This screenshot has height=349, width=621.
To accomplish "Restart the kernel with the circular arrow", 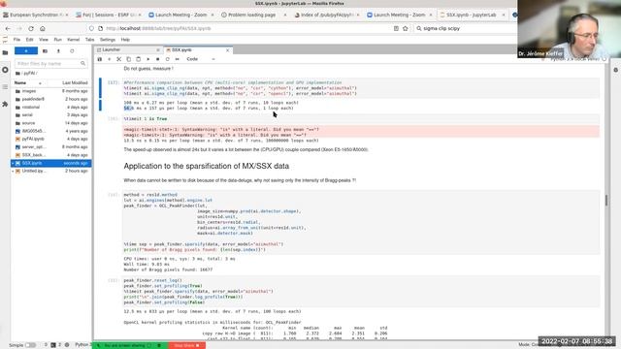I will click(168, 59).
